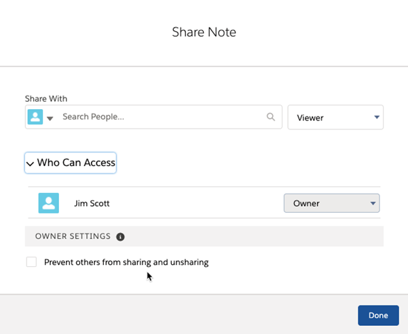Click the magnifying glass search icon

[x=271, y=117]
